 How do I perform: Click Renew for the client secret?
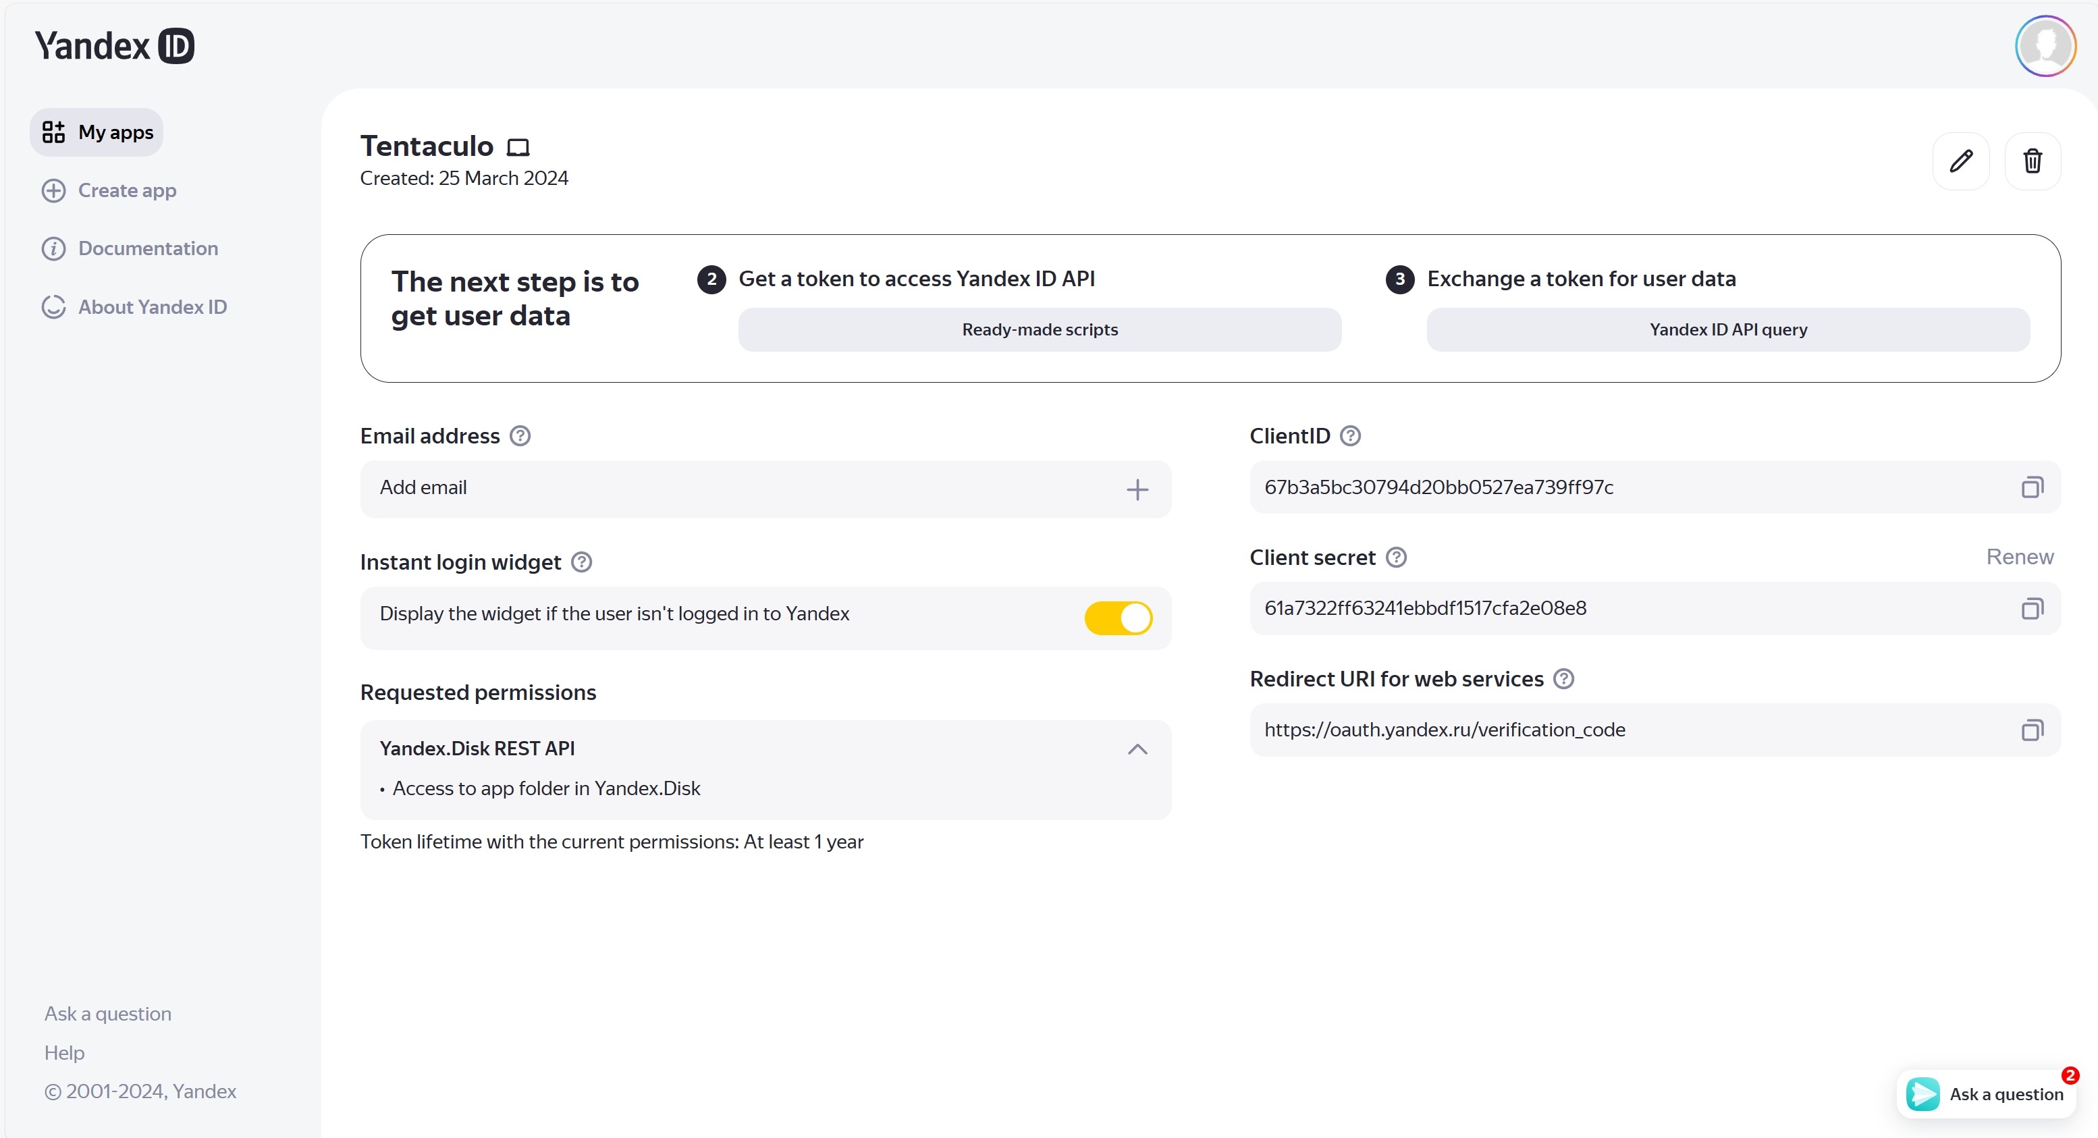(x=2020, y=558)
